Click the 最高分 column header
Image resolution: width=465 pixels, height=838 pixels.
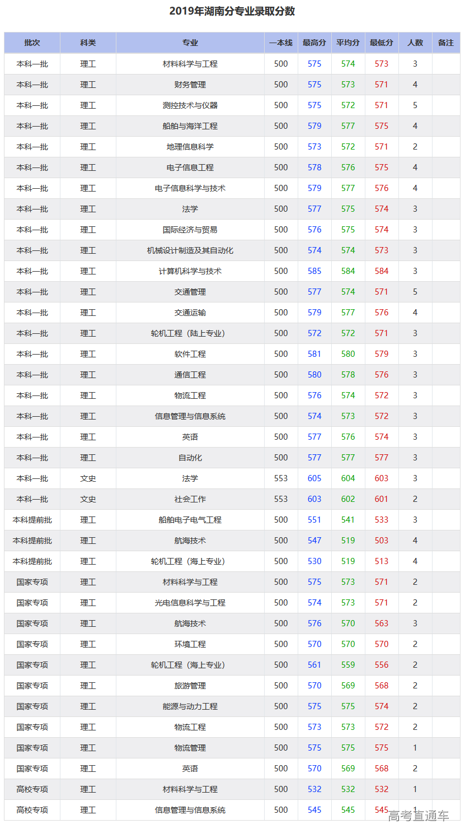point(314,43)
